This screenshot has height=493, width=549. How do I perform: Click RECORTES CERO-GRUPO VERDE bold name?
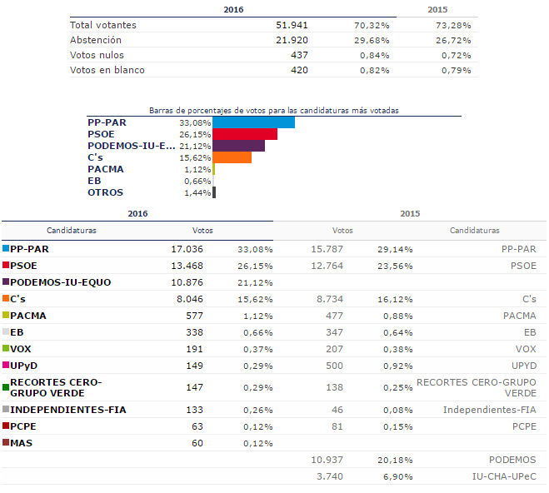(x=56, y=388)
